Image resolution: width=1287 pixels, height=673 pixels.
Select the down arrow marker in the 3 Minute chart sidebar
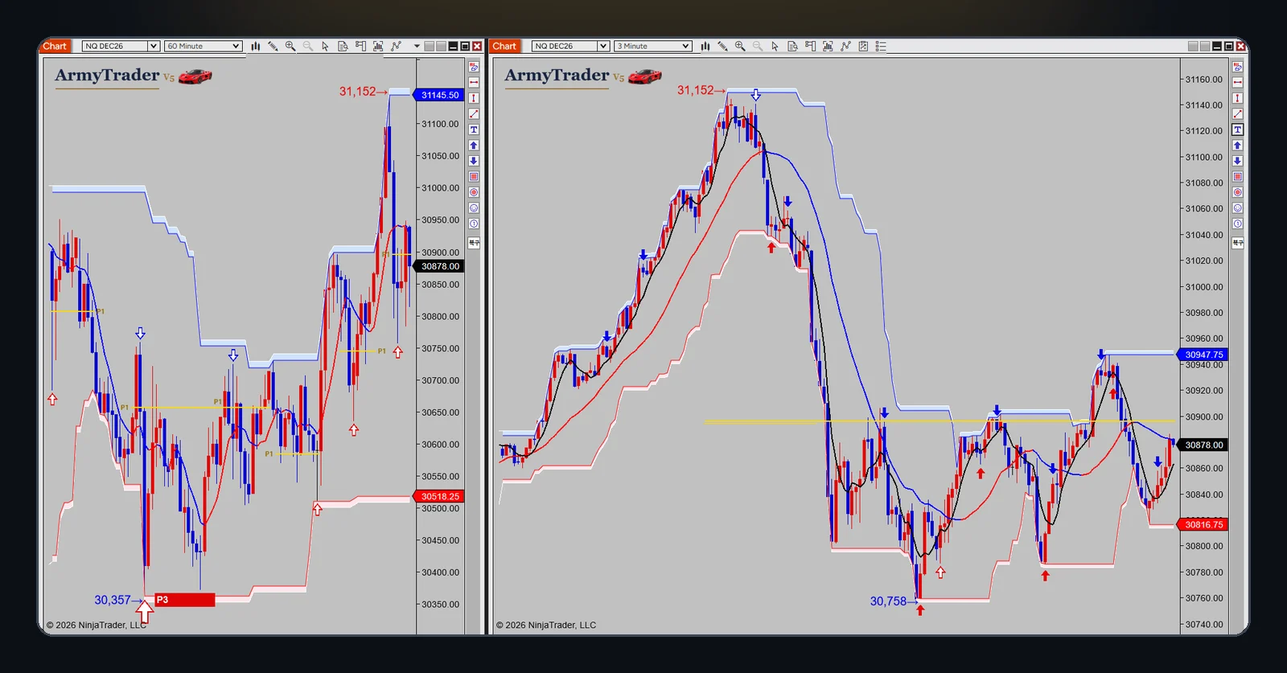click(x=1238, y=161)
